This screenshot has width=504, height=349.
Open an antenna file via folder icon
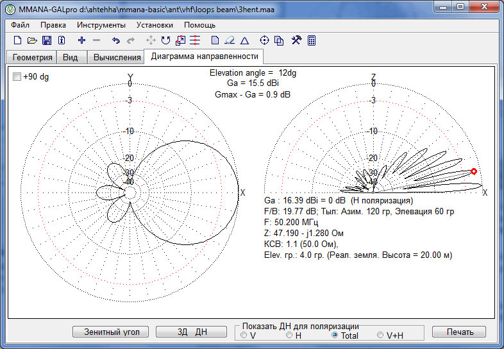(32, 40)
